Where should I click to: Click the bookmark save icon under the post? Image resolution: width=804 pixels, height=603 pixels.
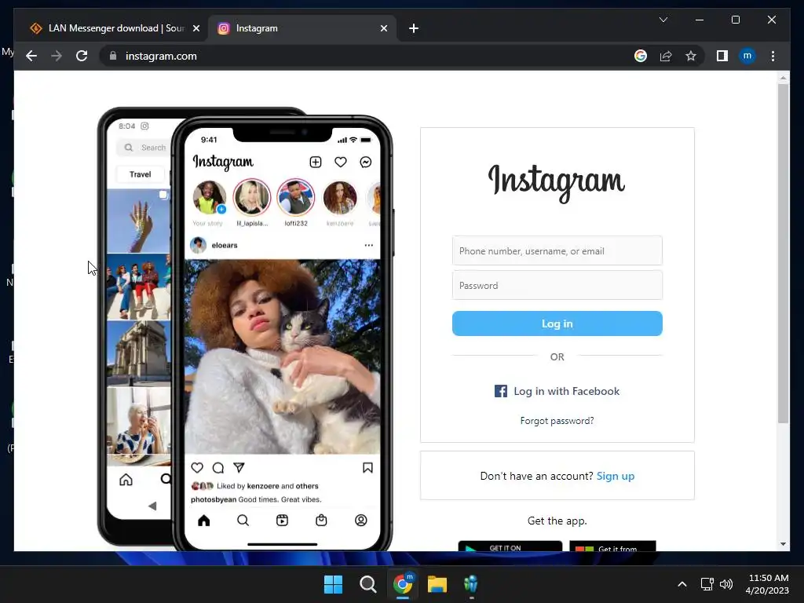pyautogui.click(x=367, y=468)
